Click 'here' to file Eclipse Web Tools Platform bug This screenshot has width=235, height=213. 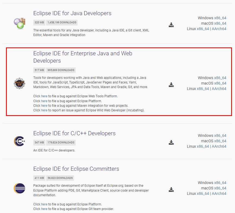[44, 96]
